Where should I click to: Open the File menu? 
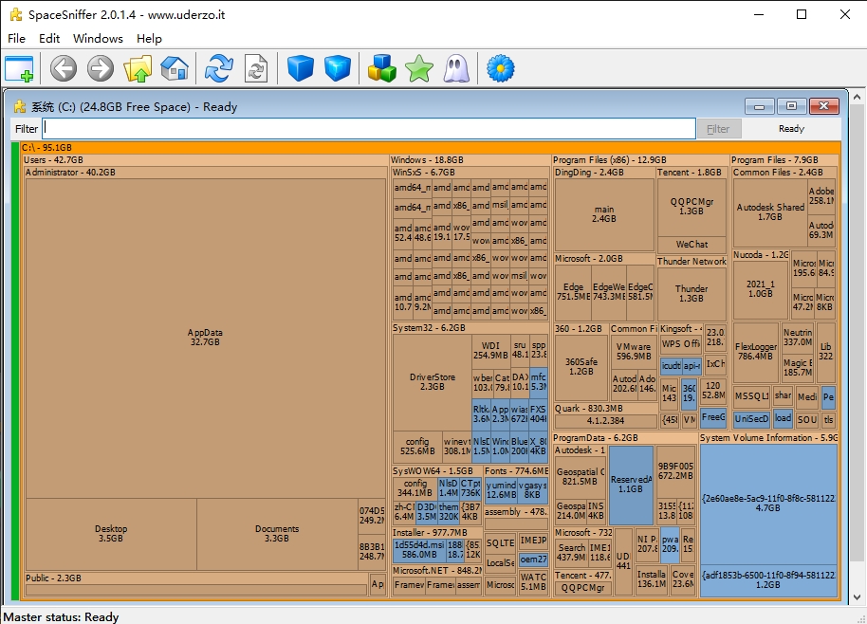click(16, 39)
